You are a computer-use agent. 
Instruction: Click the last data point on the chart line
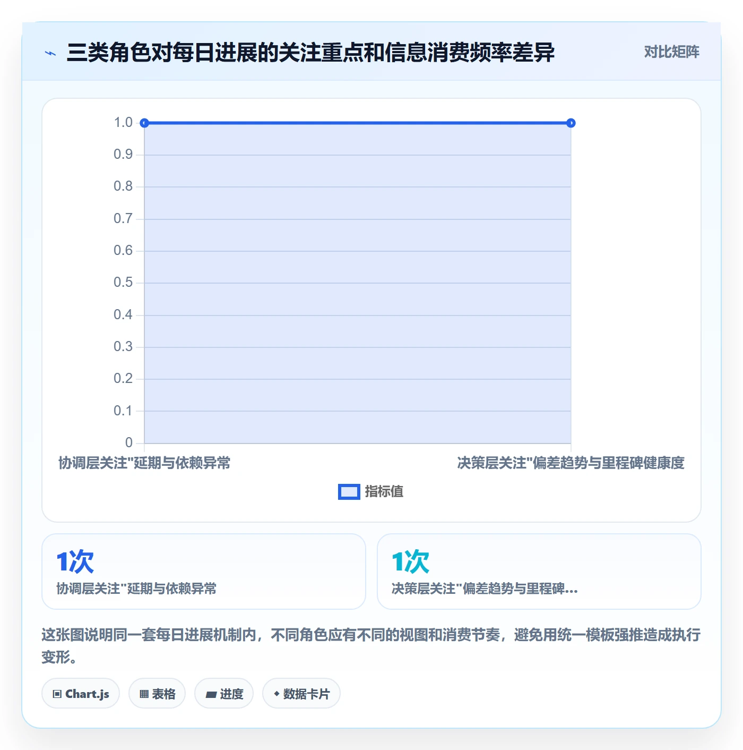571,123
